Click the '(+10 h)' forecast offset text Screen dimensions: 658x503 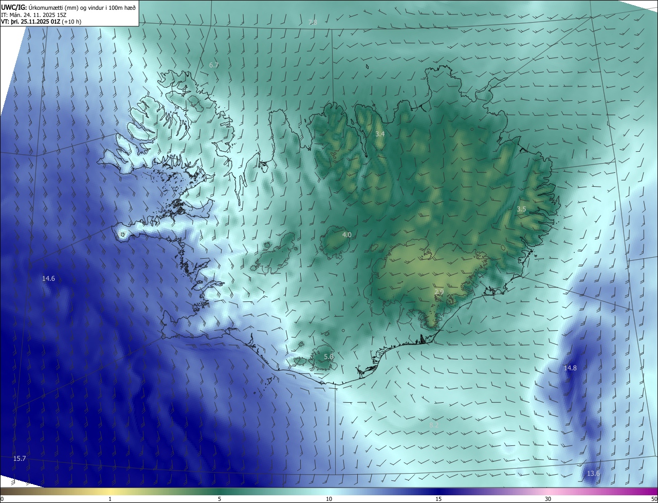coord(71,22)
